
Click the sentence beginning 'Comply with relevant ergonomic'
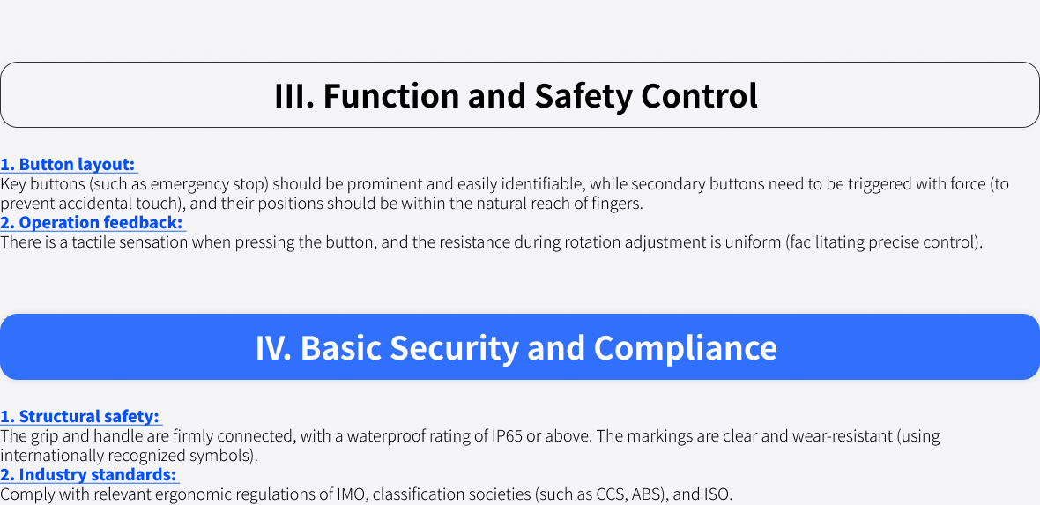pyautogui.click(x=366, y=494)
